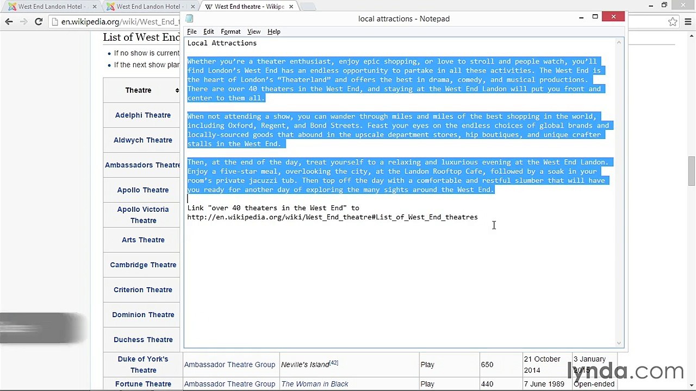696x391 pixels.
Task: Restore down the Chrome window
Action: tap(664, 5)
